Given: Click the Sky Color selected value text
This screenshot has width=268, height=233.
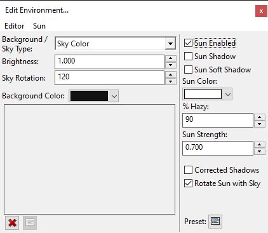Looking at the screenshot, I should pos(73,44).
